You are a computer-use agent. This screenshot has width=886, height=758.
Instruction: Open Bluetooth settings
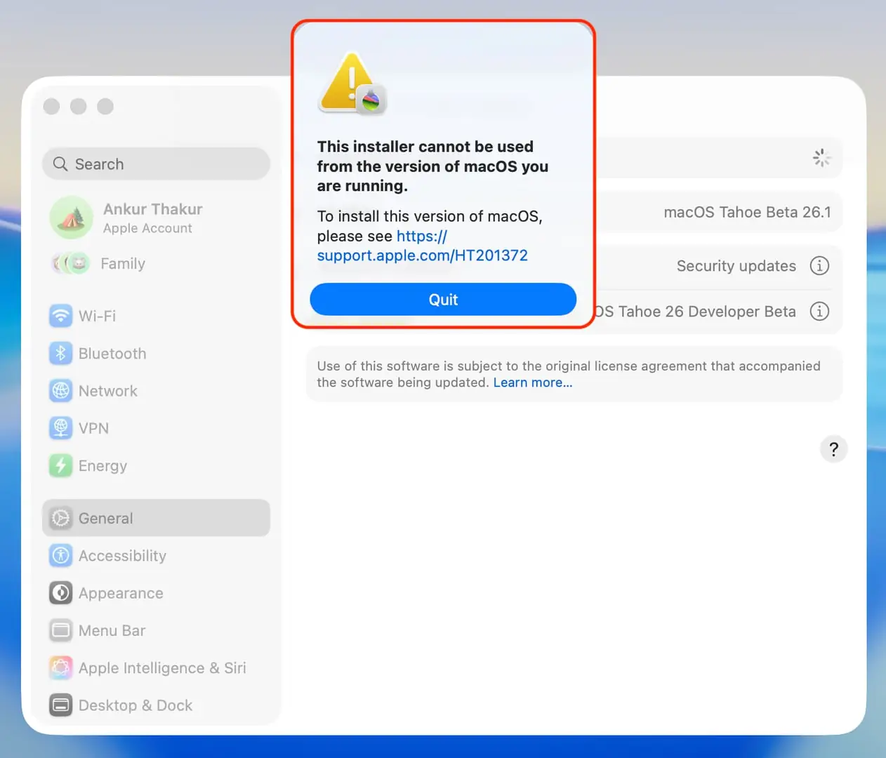(156, 354)
